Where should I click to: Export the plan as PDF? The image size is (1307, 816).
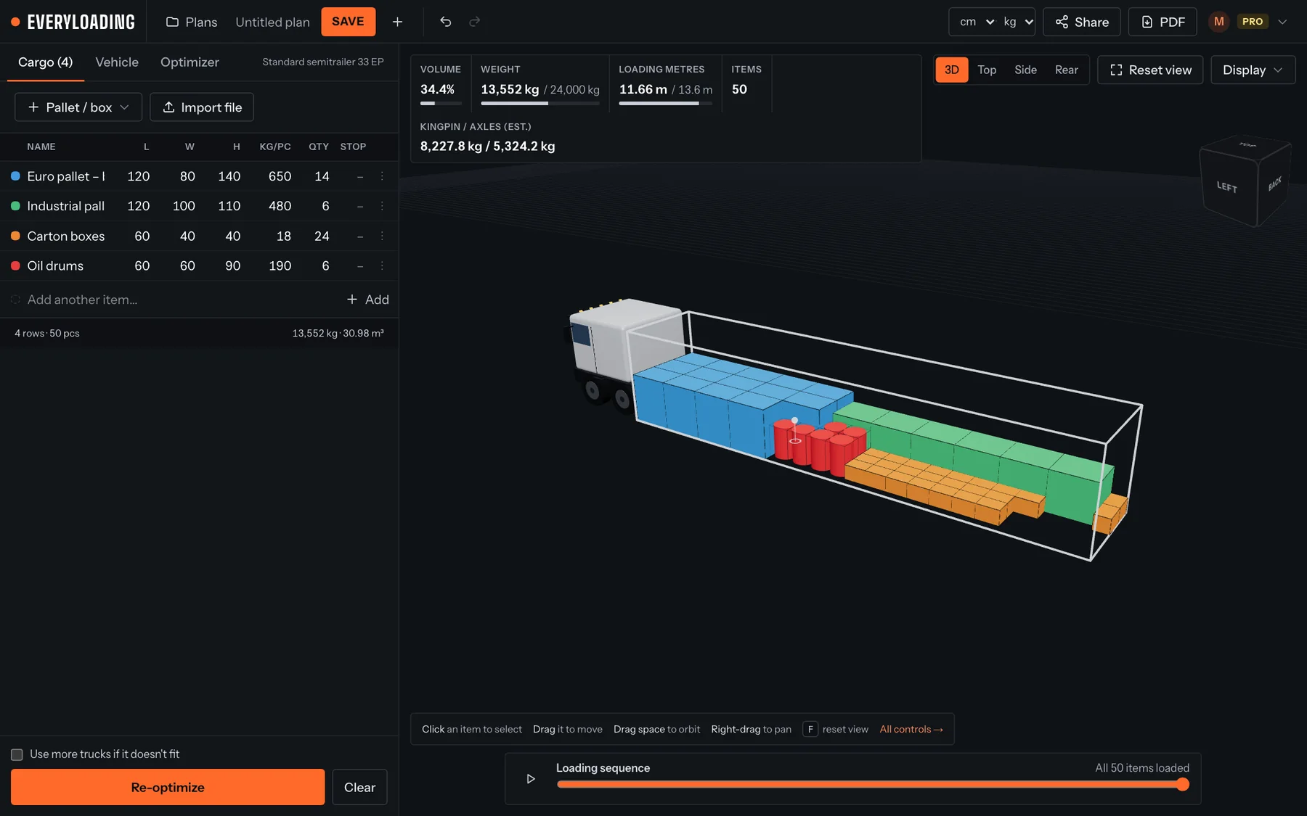pos(1163,22)
